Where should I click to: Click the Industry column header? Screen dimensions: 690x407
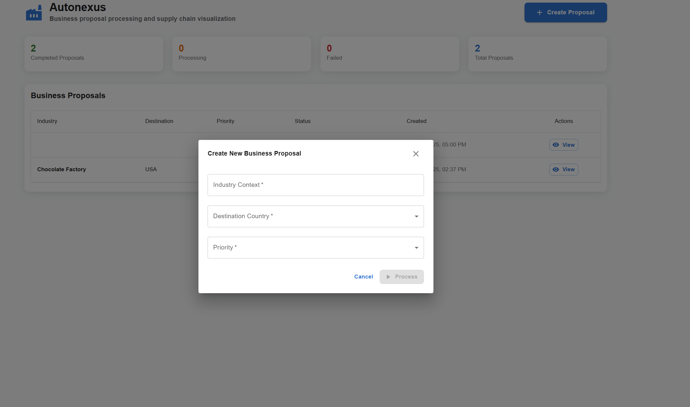47,121
